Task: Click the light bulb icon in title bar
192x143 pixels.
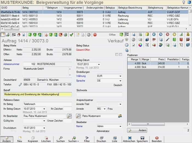Action: (183, 2)
